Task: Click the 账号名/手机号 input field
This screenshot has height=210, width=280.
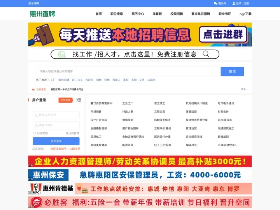Action: click(56, 115)
